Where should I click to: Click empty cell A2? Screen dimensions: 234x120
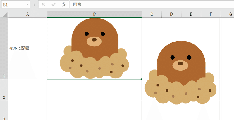(27, 90)
